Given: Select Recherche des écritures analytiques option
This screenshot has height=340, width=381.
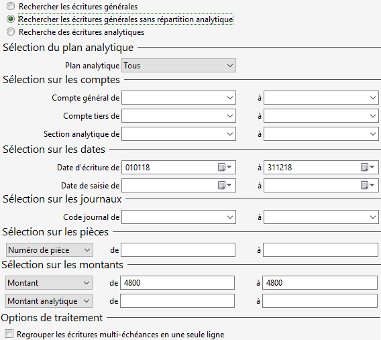Looking at the screenshot, I should point(11,32).
